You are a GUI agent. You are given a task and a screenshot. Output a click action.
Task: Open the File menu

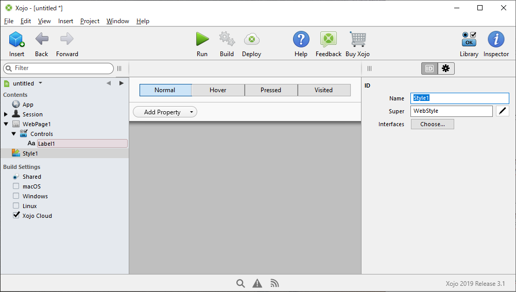click(9, 21)
